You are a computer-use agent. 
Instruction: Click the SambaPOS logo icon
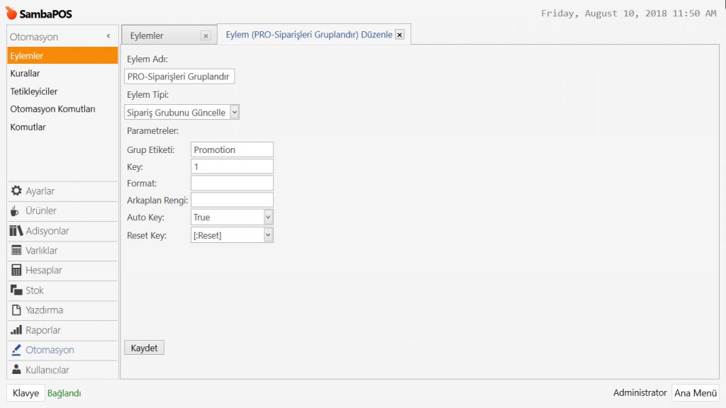[x=11, y=13]
